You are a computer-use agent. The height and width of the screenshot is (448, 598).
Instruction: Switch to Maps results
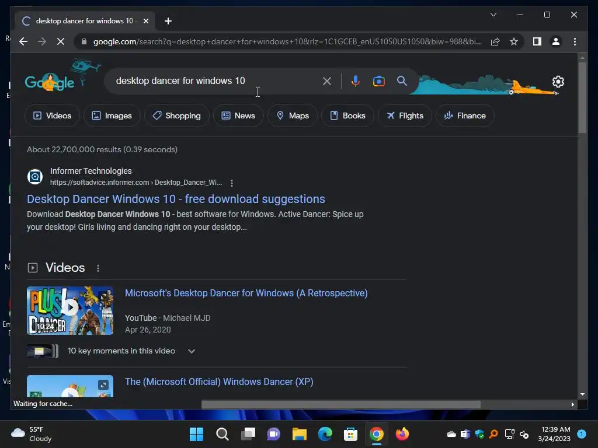coord(293,116)
